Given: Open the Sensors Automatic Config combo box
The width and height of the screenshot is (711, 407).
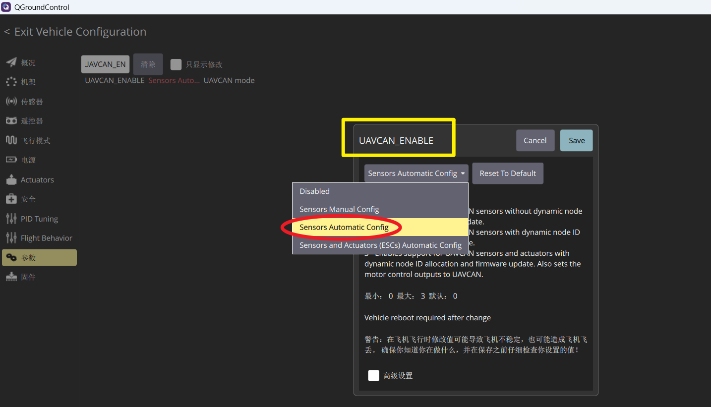Looking at the screenshot, I should tap(416, 174).
